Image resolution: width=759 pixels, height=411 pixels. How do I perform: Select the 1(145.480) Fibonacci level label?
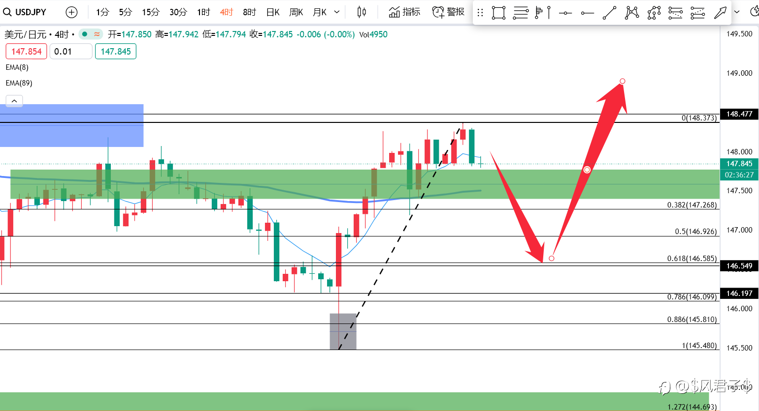(699, 346)
